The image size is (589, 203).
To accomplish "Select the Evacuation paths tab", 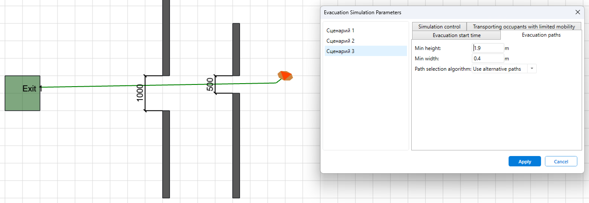I will pos(541,35).
